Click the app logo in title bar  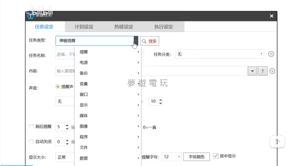point(30,16)
